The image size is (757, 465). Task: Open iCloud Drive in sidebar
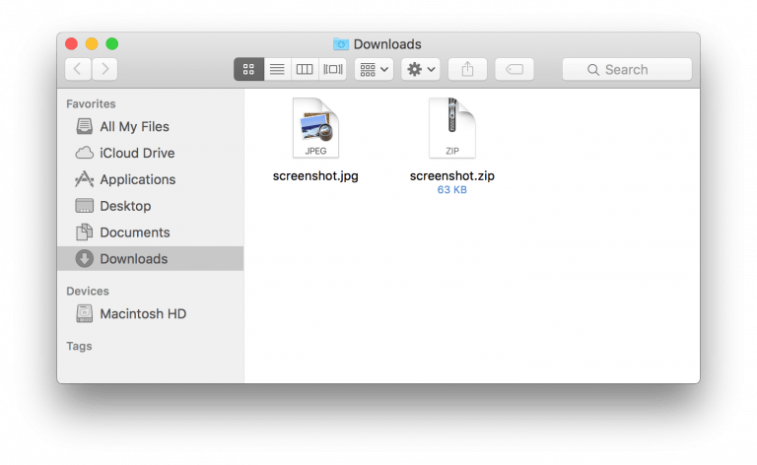tap(150, 153)
